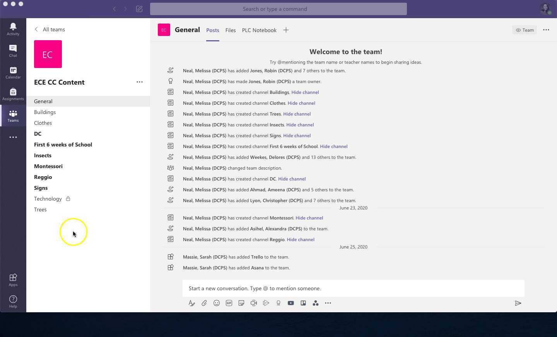
Task: Open the Apps store icon
Action: tap(13, 280)
